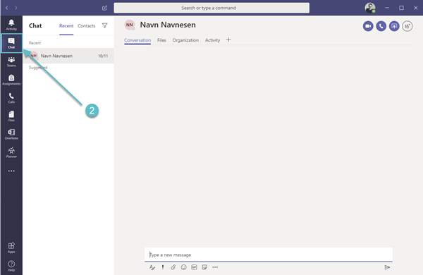Open Planner in the sidebar
This screenshot has width=423, height=275.
[11, 152]
